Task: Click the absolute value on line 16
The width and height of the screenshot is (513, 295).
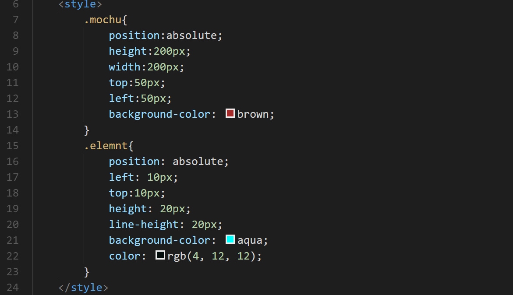Action: click(198, 162)
